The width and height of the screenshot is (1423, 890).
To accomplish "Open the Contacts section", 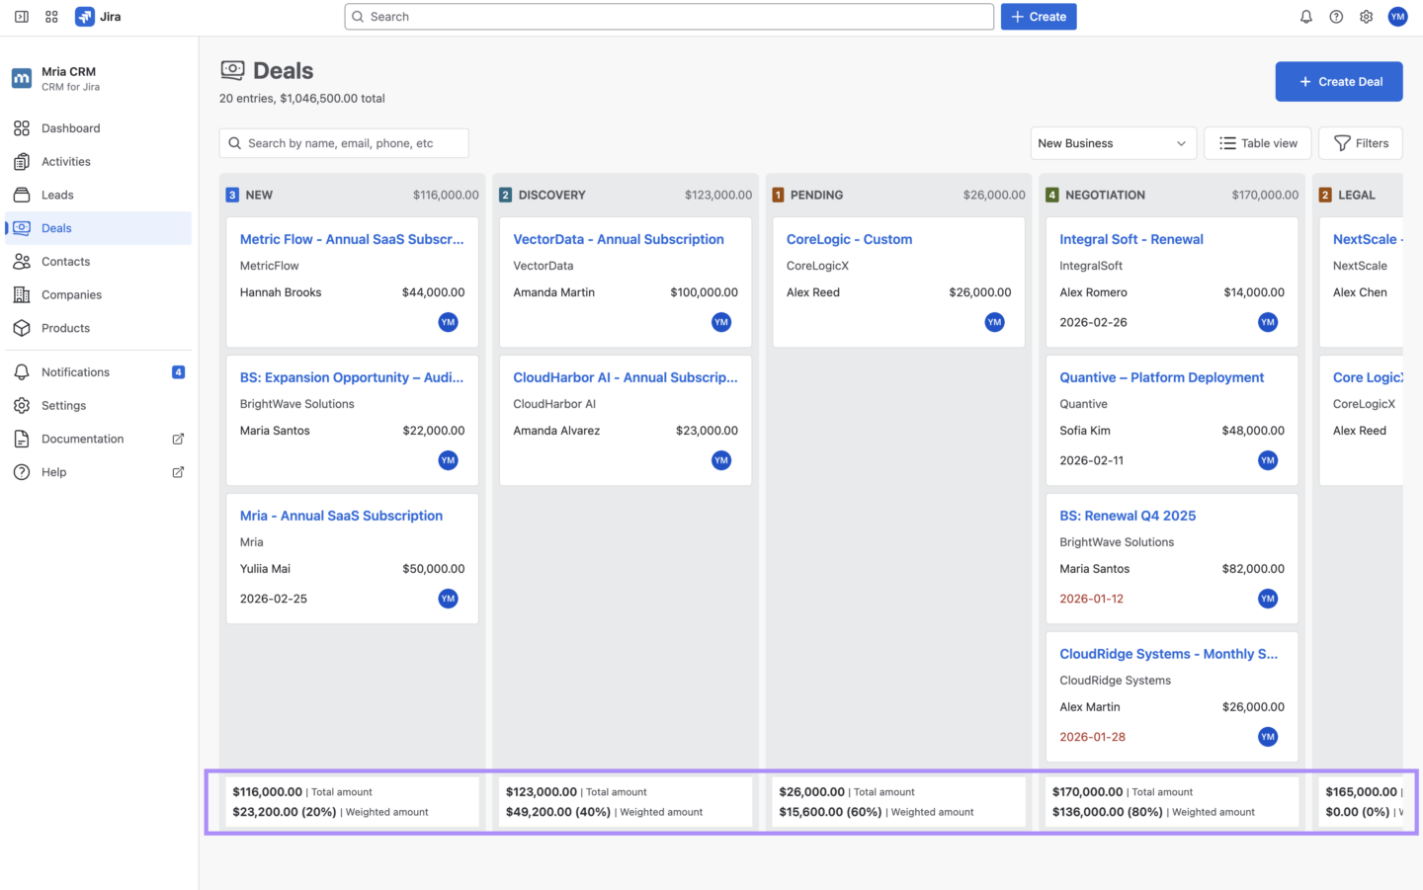I will point(65,261).
